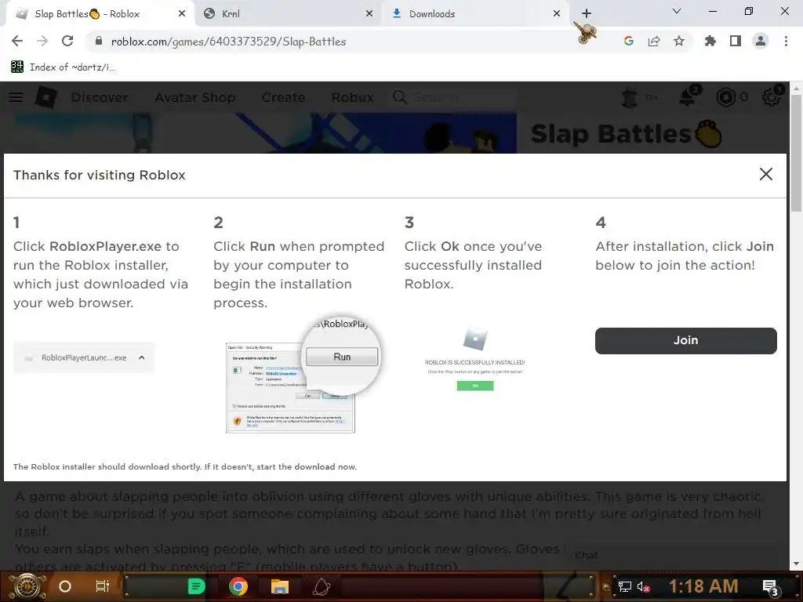Open the Index of ~dartz bookmark

pos(63,67)
